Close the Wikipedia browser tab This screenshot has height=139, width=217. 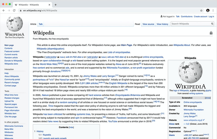click(49, 5)
